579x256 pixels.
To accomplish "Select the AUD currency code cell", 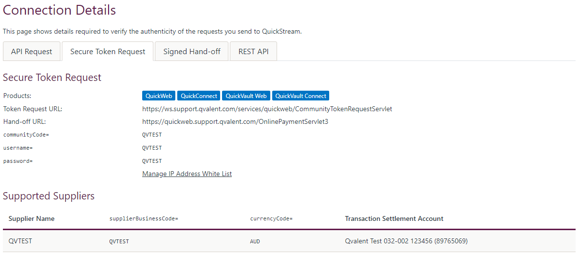I will click(x=255, y=241).
